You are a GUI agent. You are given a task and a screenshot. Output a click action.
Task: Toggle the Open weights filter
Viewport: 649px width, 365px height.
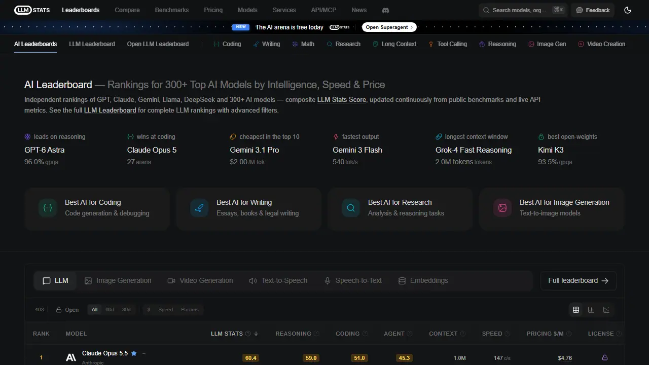click(x=67, y=310)
